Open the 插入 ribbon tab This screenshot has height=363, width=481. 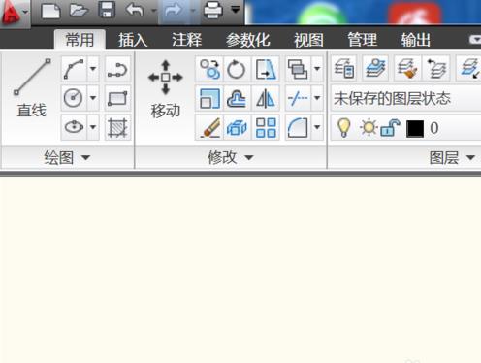point(133,40)
